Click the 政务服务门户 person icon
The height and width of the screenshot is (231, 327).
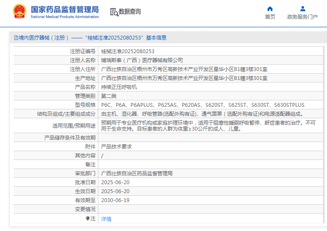point(302,9)
